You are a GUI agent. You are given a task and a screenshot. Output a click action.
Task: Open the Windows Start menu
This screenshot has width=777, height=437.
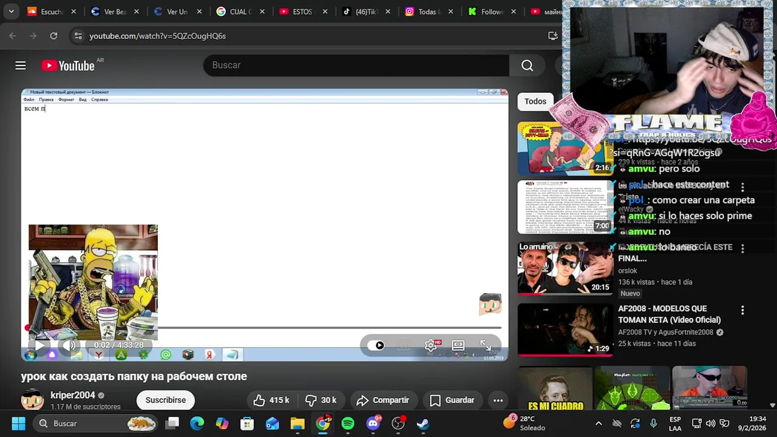tap(18, 423)
